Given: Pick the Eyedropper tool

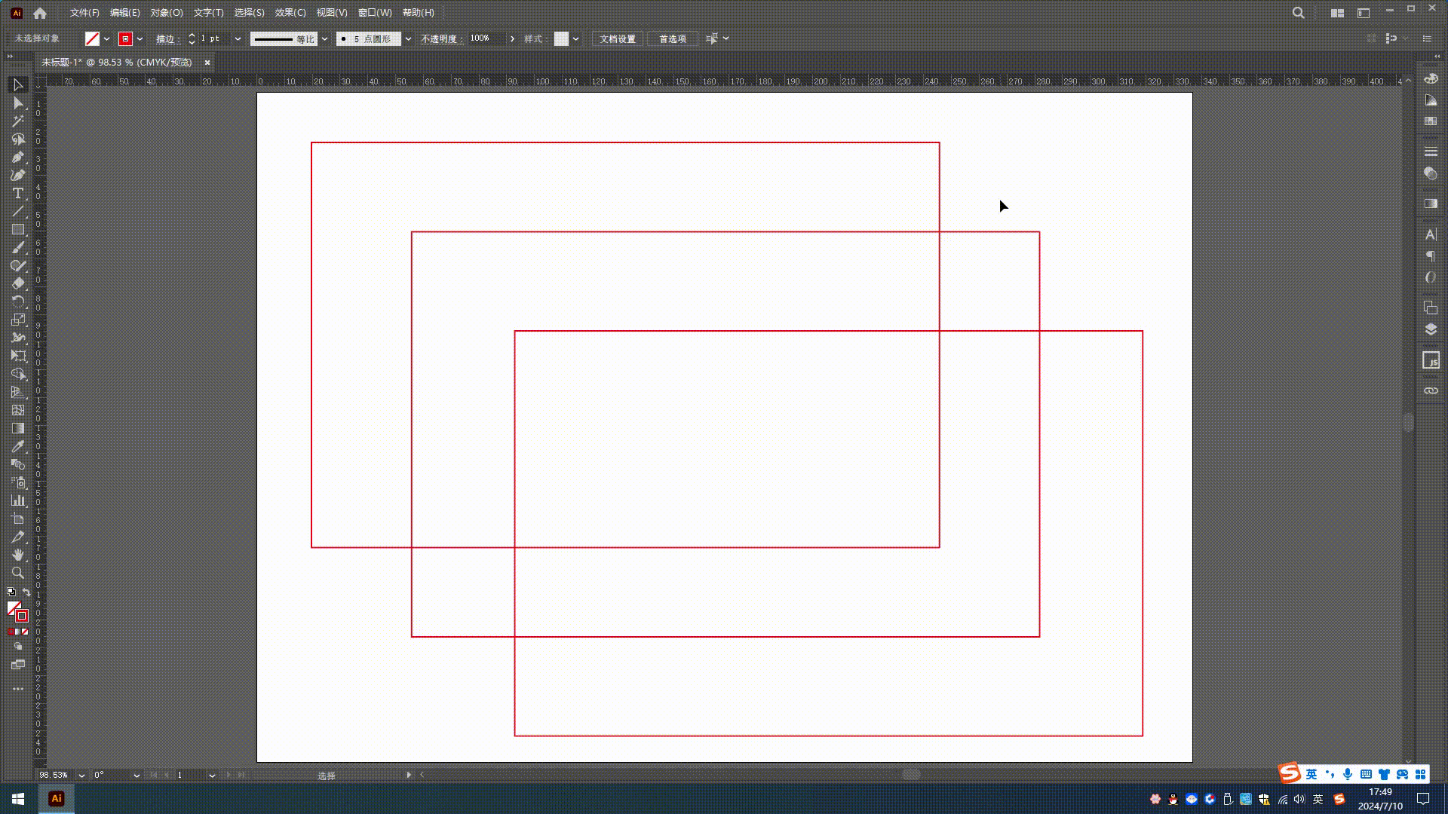Looking at the screenshot, I should (x=18, y=446).
